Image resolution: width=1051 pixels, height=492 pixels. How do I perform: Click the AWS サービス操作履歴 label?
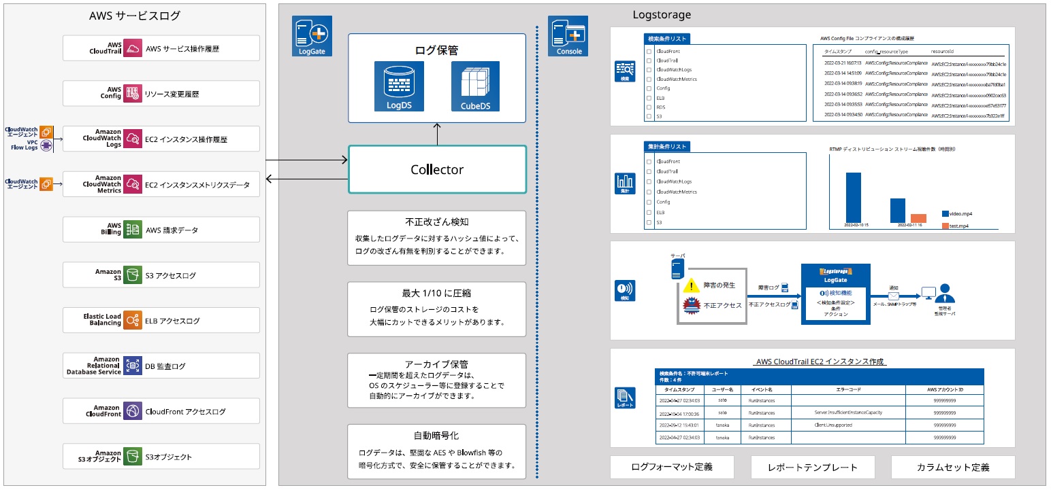tap(182, 49)
